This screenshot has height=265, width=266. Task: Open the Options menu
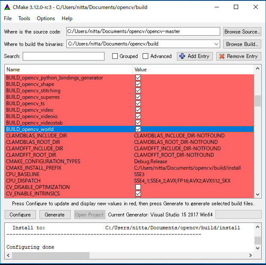pyautogui.click(x=46, y=18)
